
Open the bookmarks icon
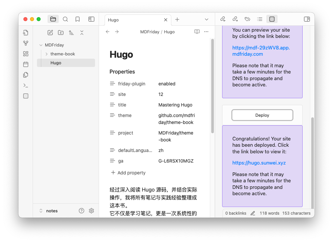point(78,19)
